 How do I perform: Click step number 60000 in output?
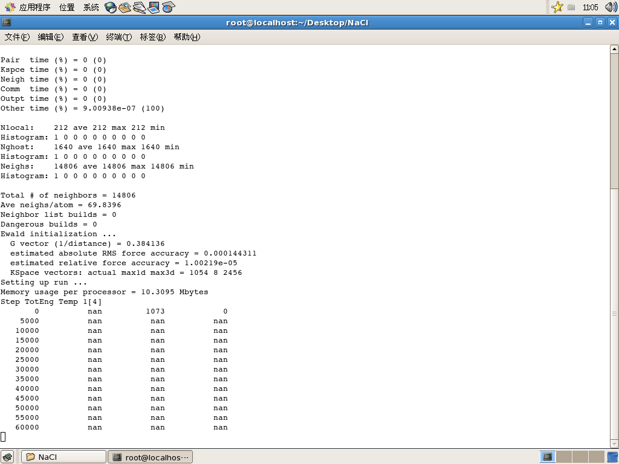tap(27, 427)
